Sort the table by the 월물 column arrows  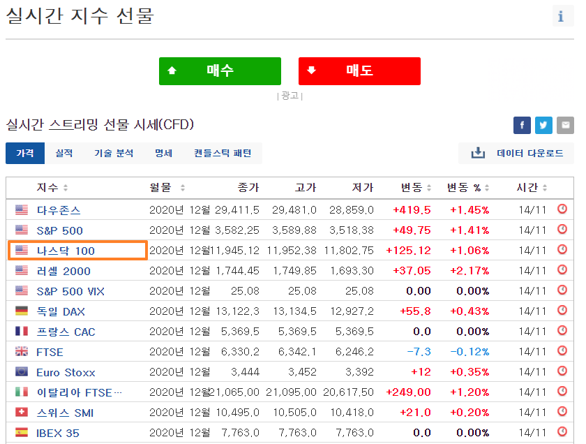click(x=182, y=188)
